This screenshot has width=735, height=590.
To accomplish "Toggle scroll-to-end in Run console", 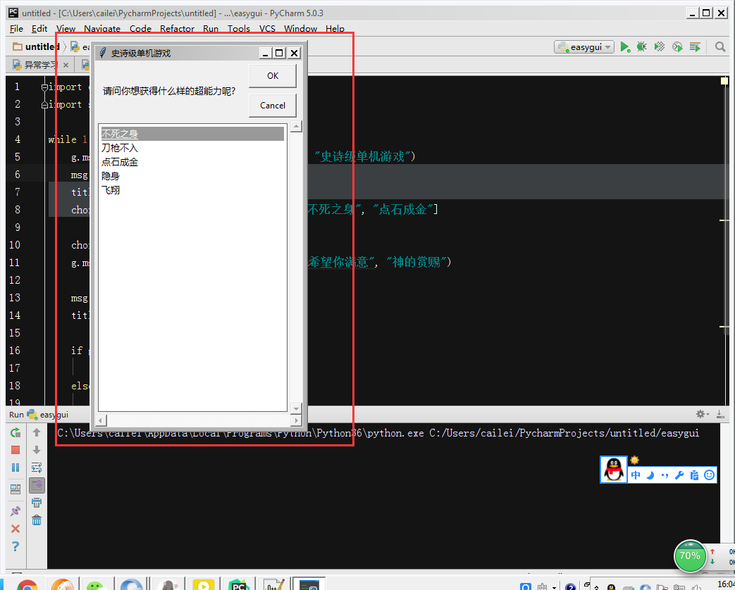I will point(37,485).
